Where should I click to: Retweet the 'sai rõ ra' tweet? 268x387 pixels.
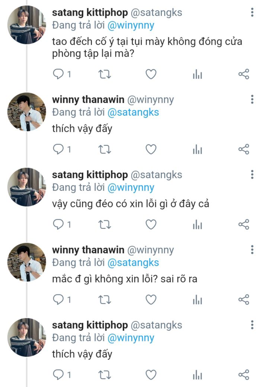click(x=105, y=300)
